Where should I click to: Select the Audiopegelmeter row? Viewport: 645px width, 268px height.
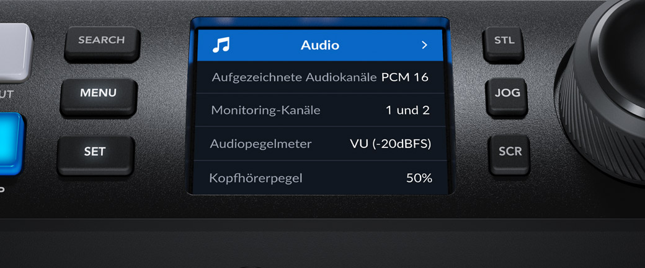(x=320, y=144)
